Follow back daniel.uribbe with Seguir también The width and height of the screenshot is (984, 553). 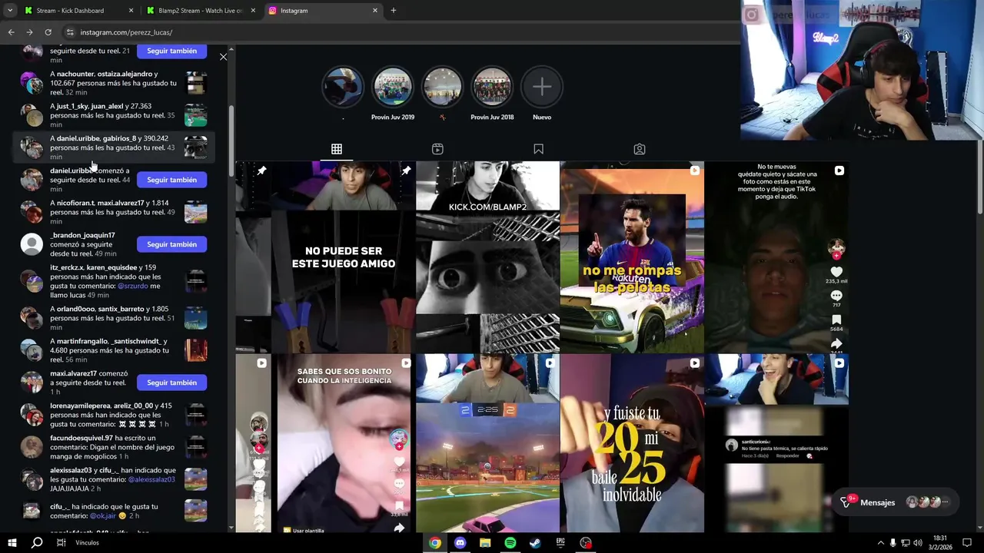point(172,180)
